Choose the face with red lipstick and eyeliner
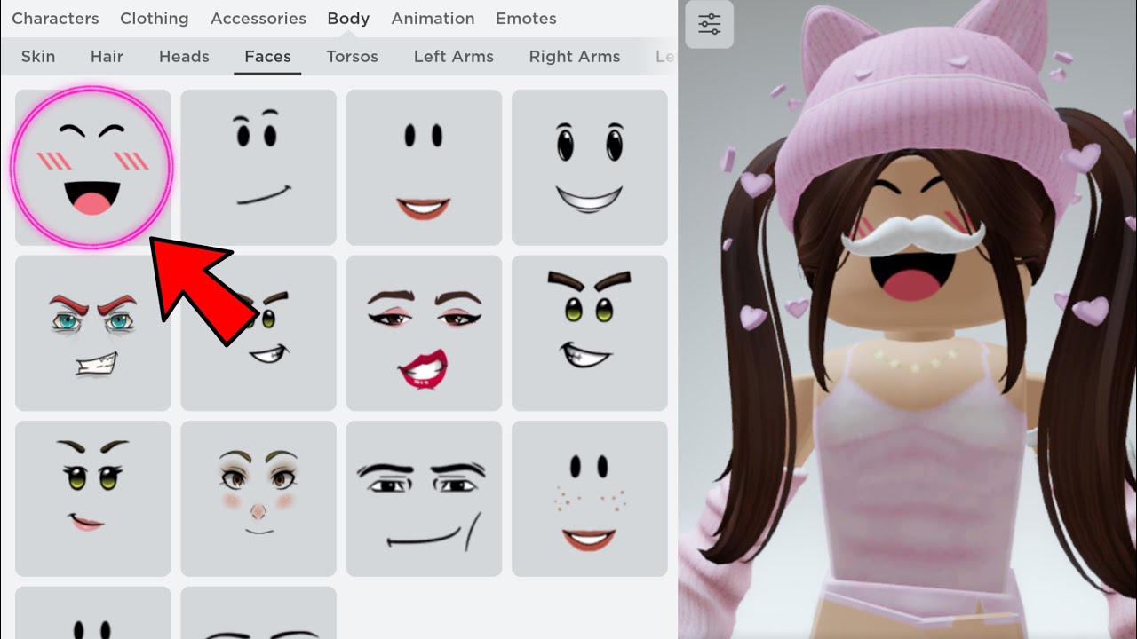 tap(424, 333)
